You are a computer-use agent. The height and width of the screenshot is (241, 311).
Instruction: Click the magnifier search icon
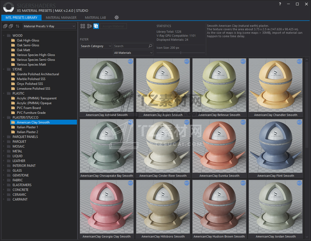(x=150, y=46)
